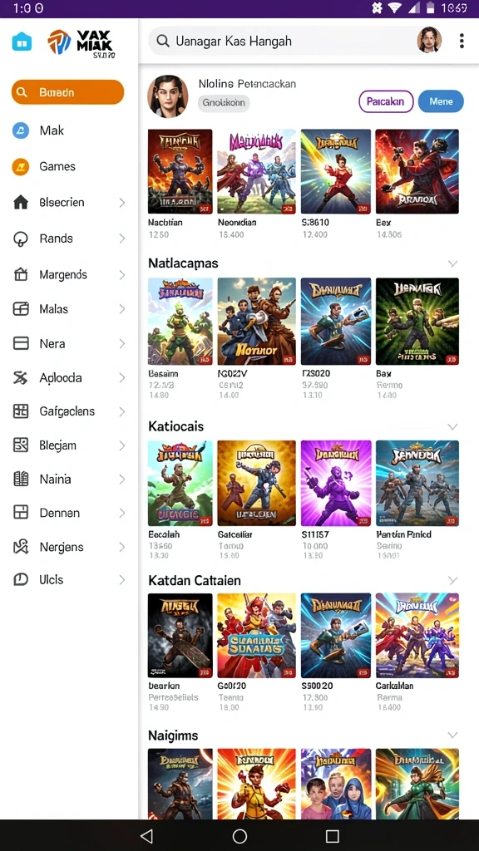Click the Naina book icon
Viewport: 479px width, 851px height.
coord(21,479)
